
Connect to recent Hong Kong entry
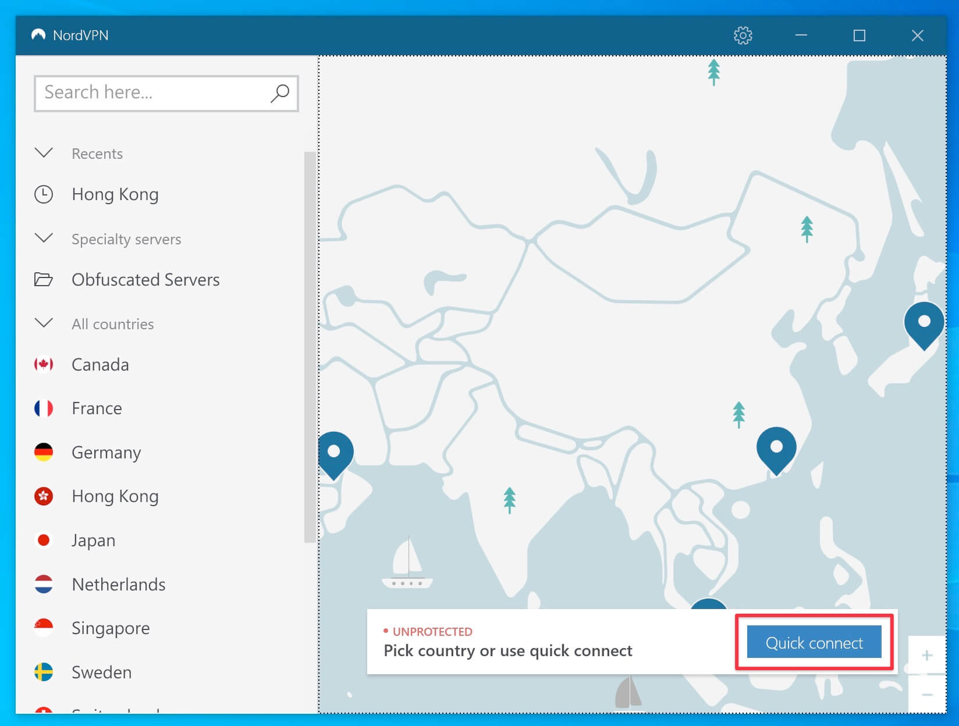pos(115,194)
